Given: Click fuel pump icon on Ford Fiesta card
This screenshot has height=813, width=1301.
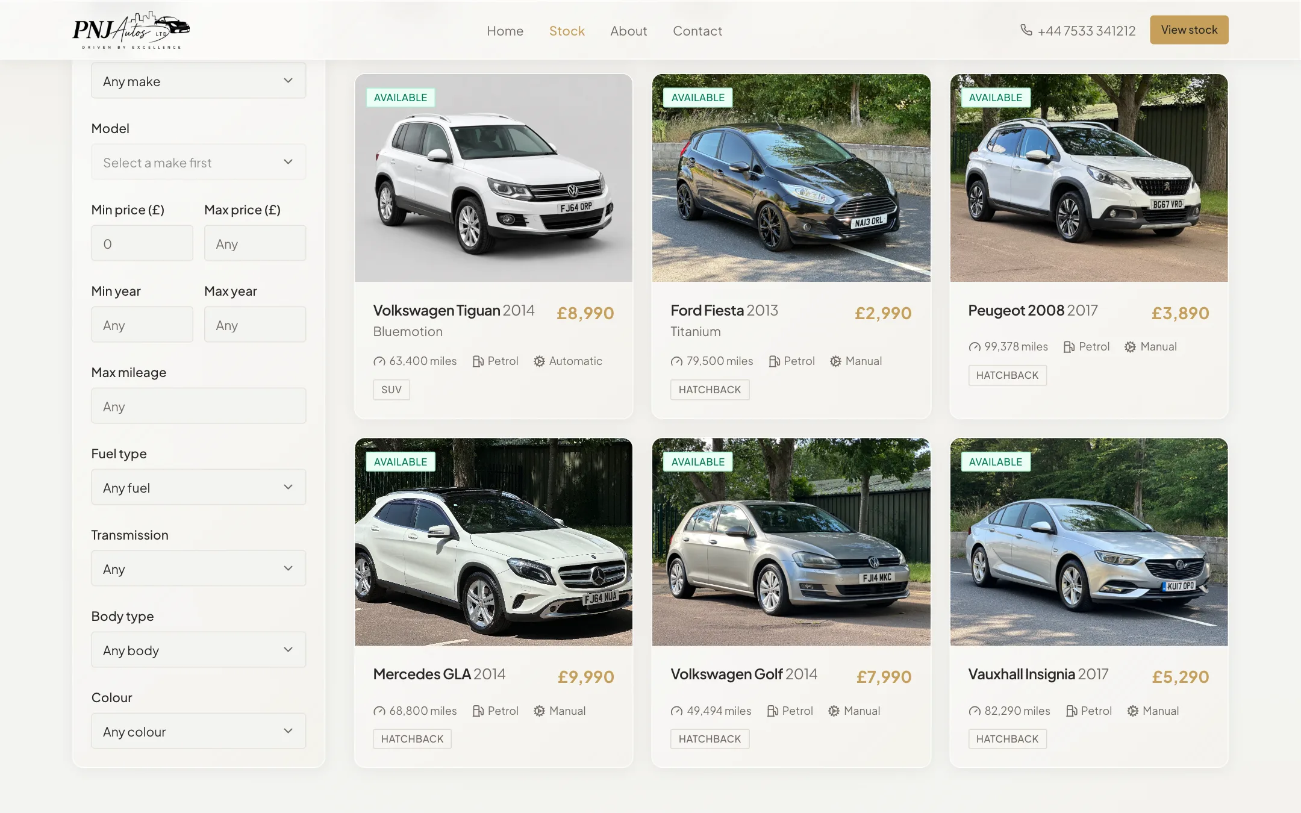Looking at the screenshot, I should coord(774,361).
